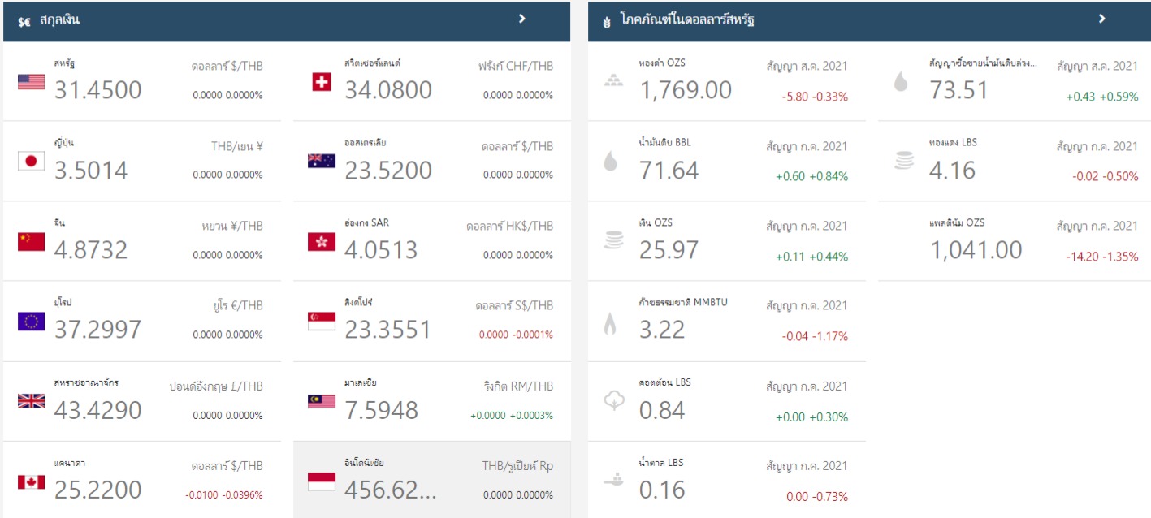Select the 34.0800 Swiss franc rate
This screenshot has width=1151, height=518.
click(388, 89)
